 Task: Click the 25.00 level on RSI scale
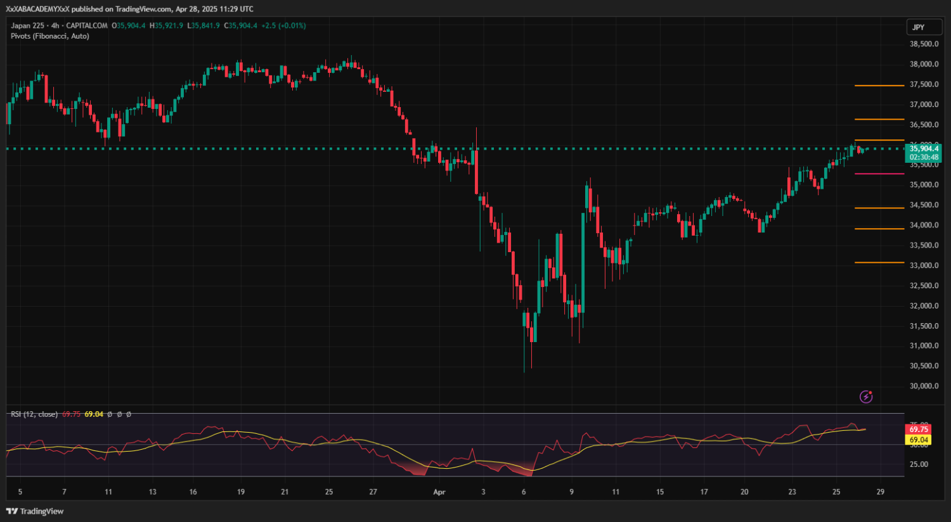[x=919, y=464]
